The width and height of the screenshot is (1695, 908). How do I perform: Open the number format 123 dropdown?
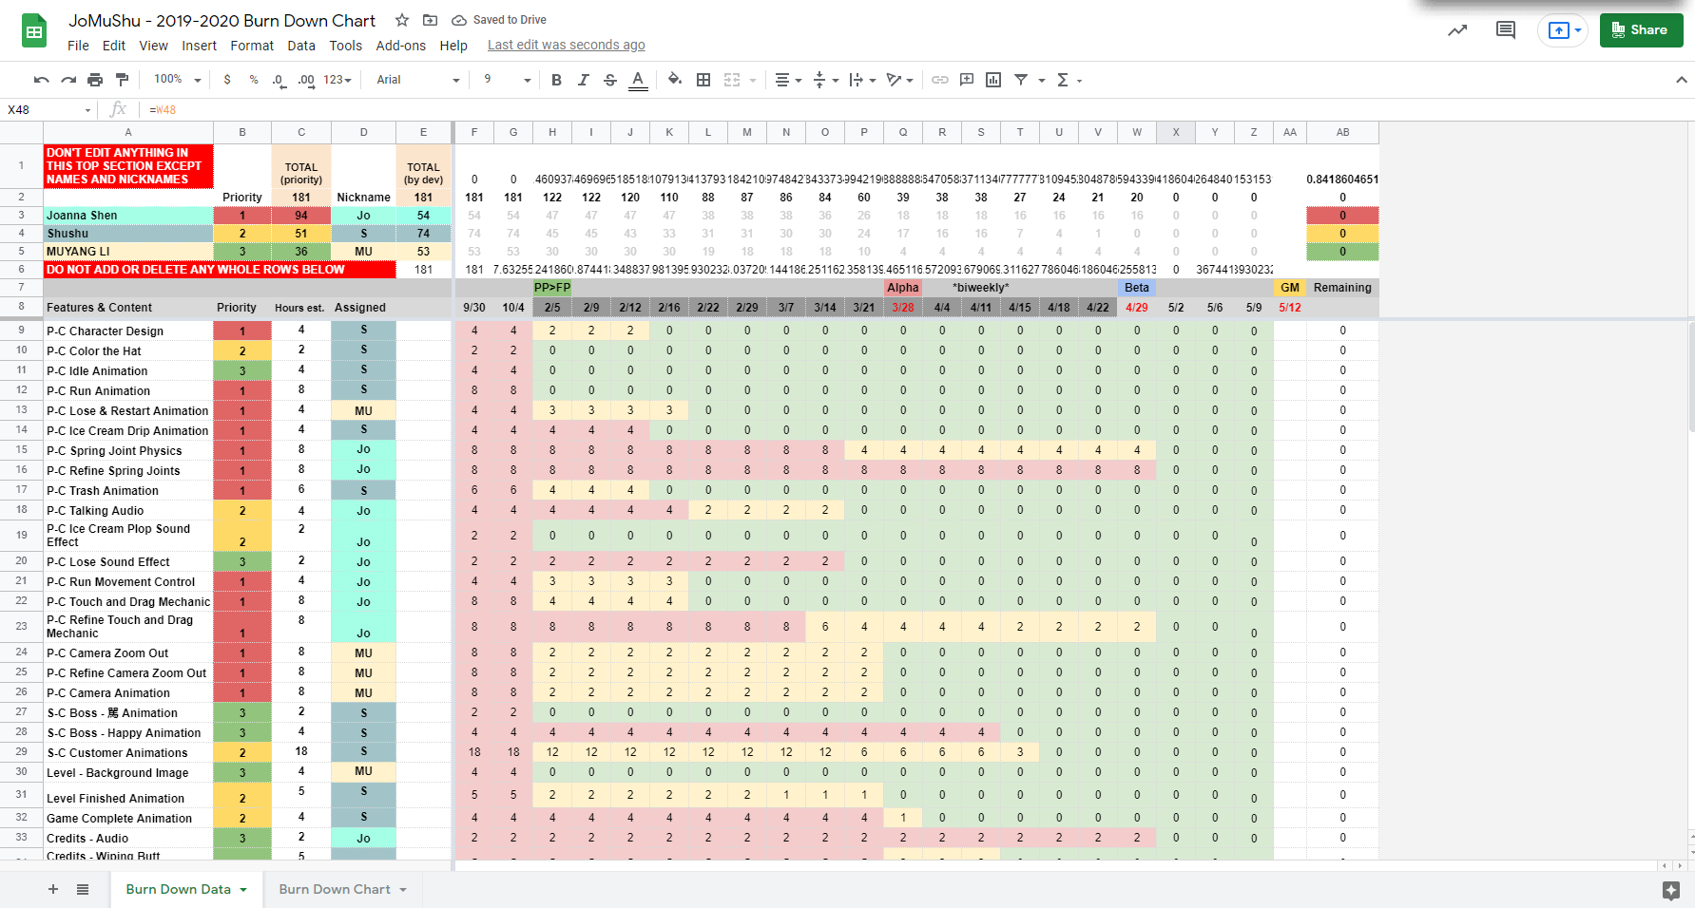(x=337, y=80)
